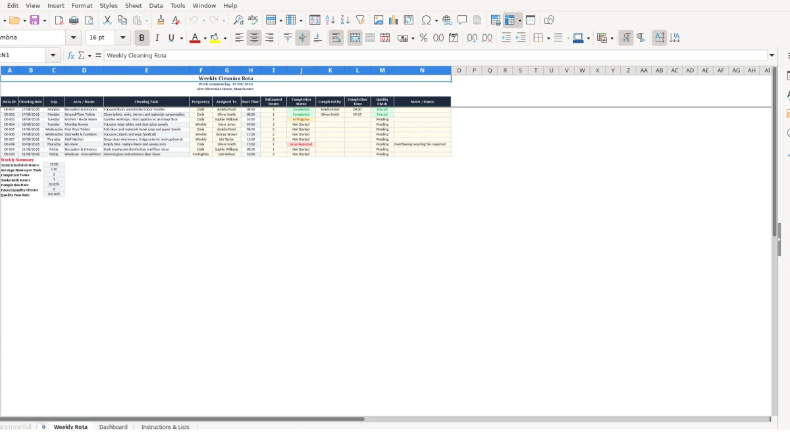The image size is (790, 444).
Task: Align cell text left
Action: tap(239, 38)
